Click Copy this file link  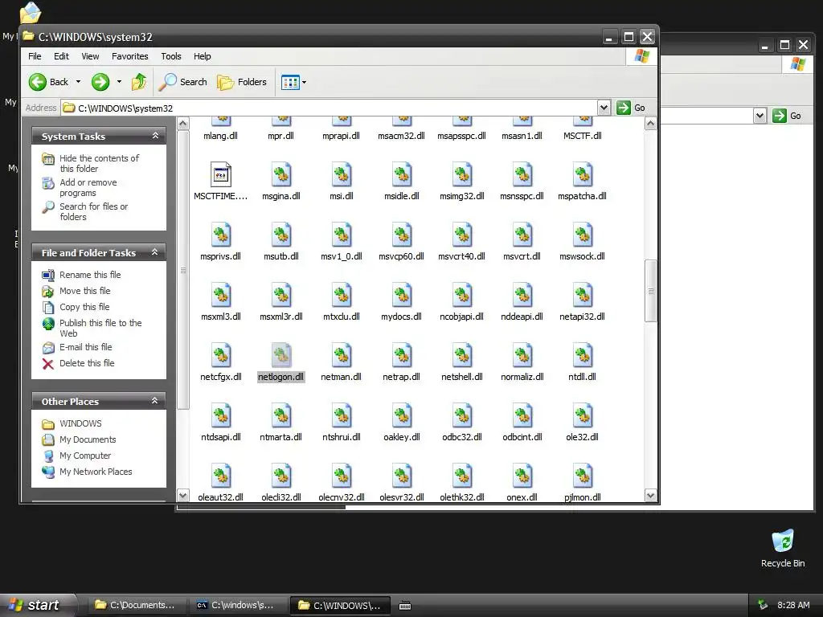click(84, 307)
